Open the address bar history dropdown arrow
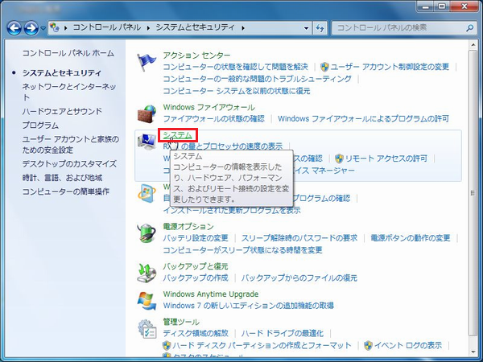Screen dimensions: 483x362 [x=306, y=28]
